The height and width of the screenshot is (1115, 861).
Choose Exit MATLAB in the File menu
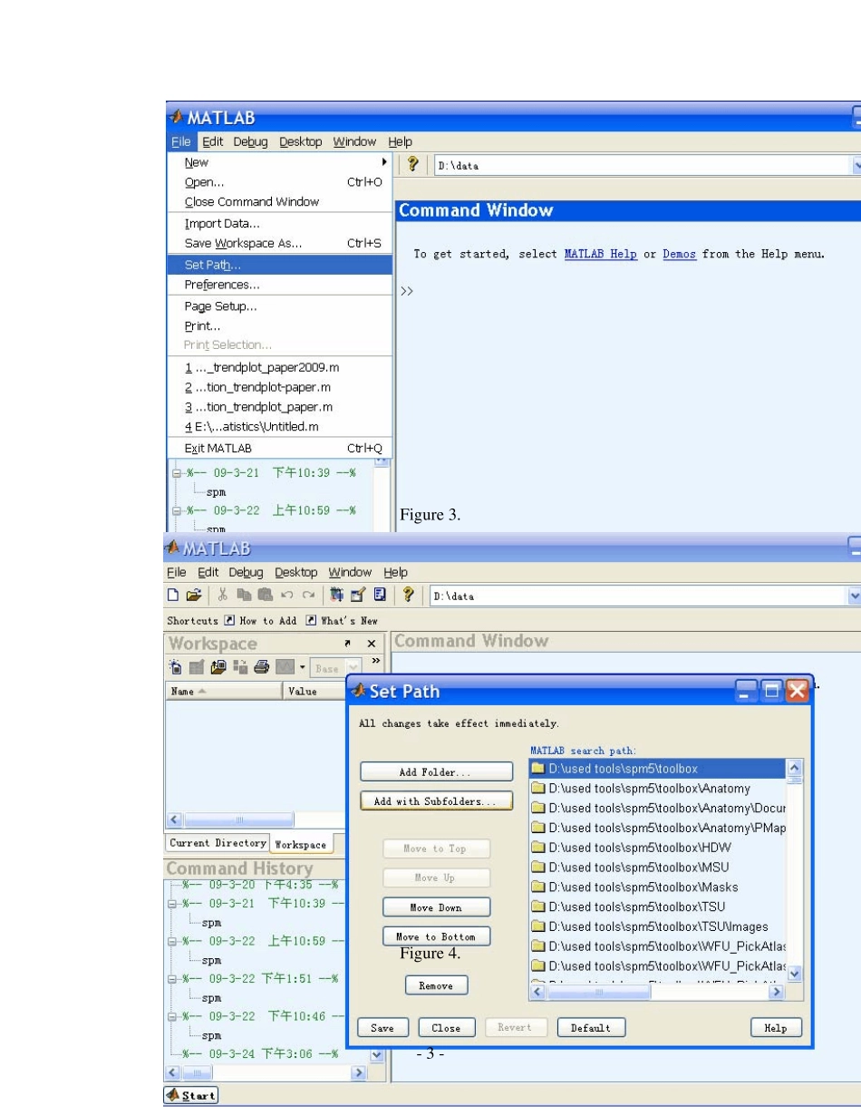[x=279, y=448]
